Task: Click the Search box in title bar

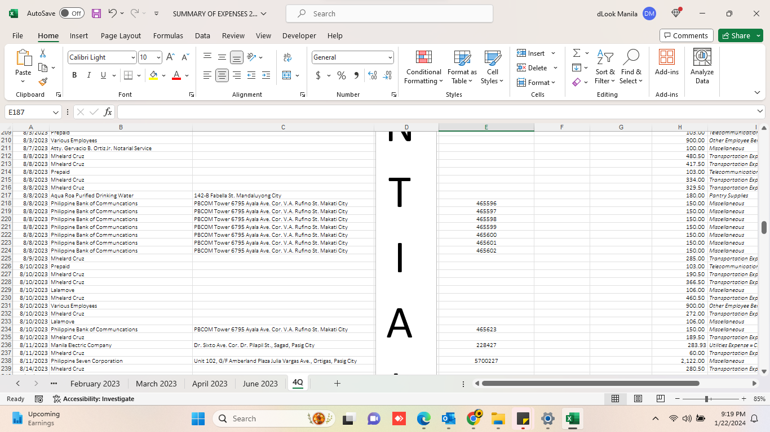Action: (x=390, y=13)
